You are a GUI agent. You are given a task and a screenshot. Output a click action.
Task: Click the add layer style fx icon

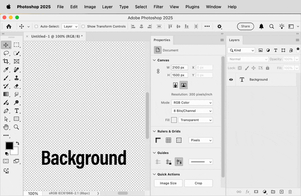click(248, 191)
